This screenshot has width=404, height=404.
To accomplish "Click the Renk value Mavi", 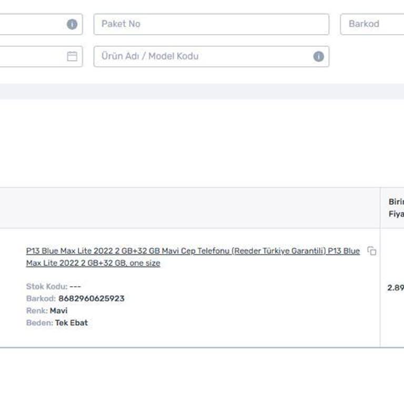I will click(58, 310).
